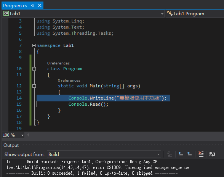Screen dimensions: 224x177
Task: Click the find message in code icon
Action: pos(170,154)
